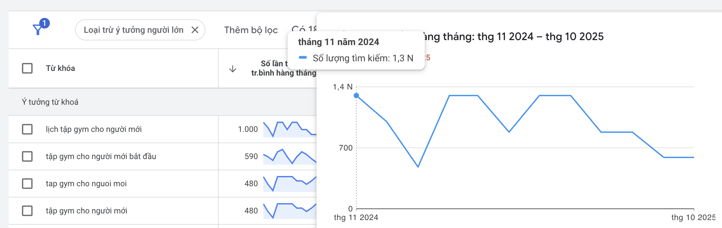Image resolution: width=722 pixels, height=228 pixels.
Task: Select checkbox for "tập gym cho người mới bắt đầu"
Action: point(27,156)
